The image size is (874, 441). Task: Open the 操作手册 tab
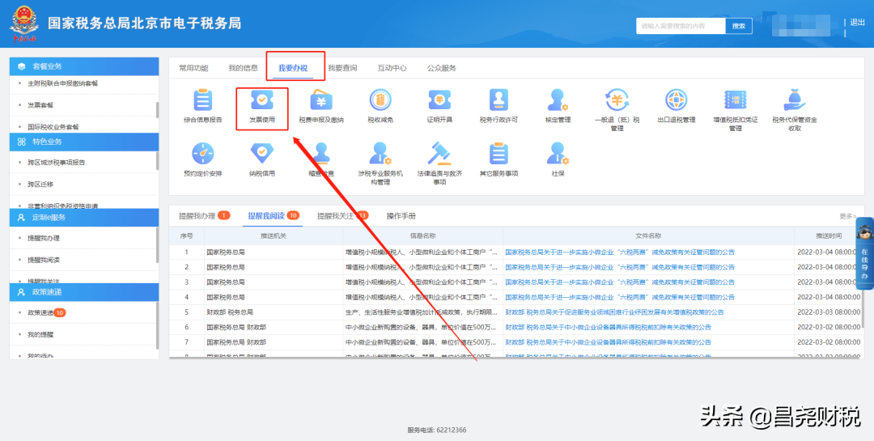(401, 216)
